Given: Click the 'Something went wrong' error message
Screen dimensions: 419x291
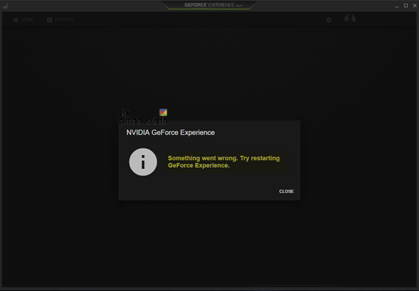Looking at the screenshot, I should [x=223, y=162].
